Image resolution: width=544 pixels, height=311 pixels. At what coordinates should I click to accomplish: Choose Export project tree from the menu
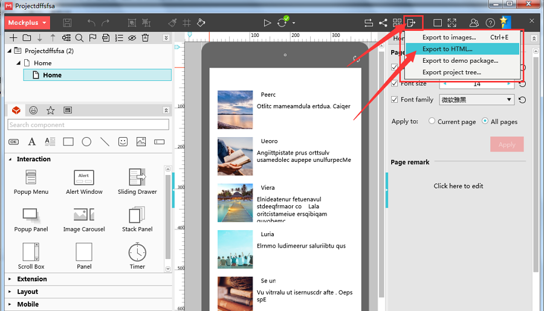462,72
